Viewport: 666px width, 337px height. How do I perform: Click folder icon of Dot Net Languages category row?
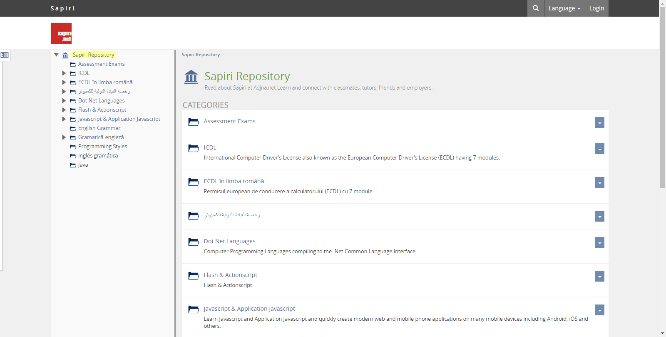pos(194,242)
